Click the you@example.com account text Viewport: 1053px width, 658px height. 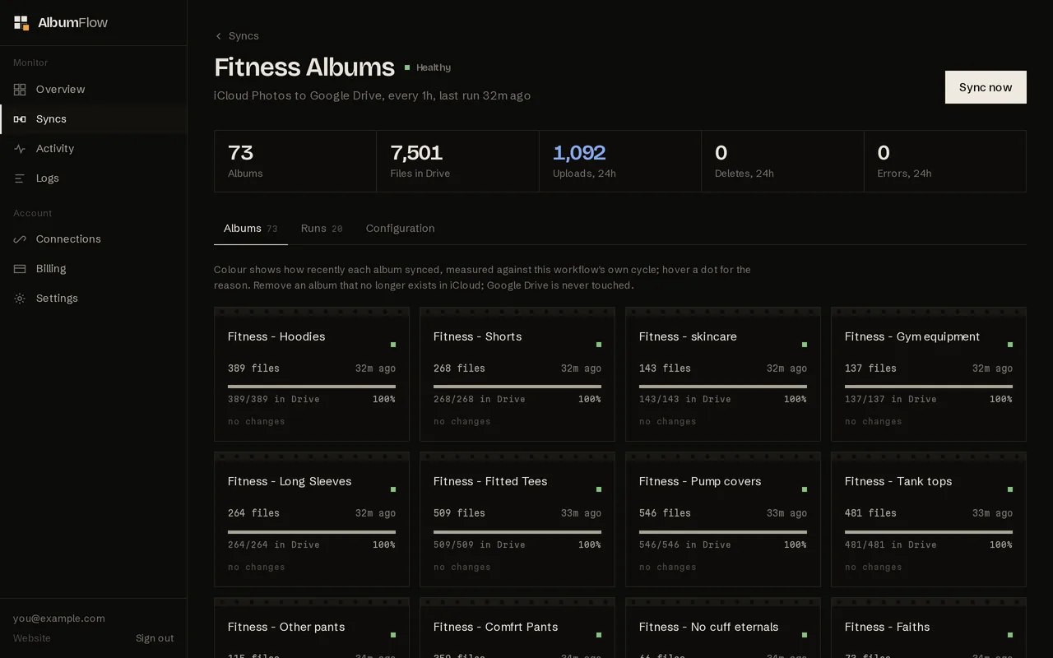point(59,619)
